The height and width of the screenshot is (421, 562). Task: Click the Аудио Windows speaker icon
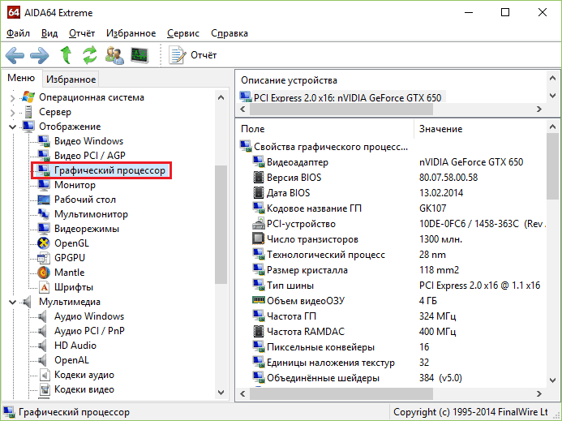coord(43,316)
